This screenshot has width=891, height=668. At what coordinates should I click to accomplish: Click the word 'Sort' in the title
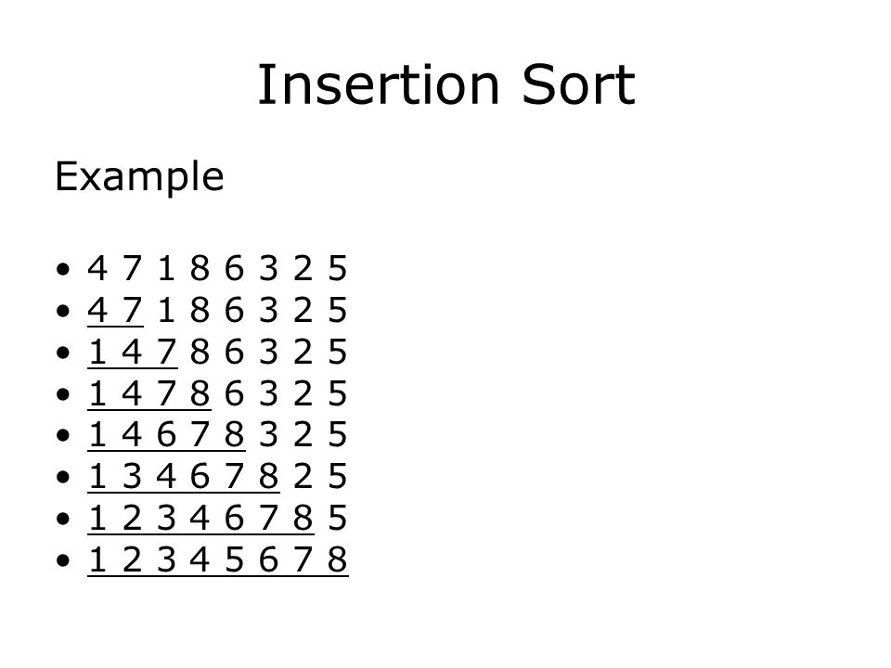pyautogui.click(x=578, y=85)
